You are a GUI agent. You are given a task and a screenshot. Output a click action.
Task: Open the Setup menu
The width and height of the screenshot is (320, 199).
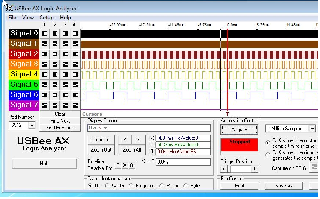tap(47, 18)
